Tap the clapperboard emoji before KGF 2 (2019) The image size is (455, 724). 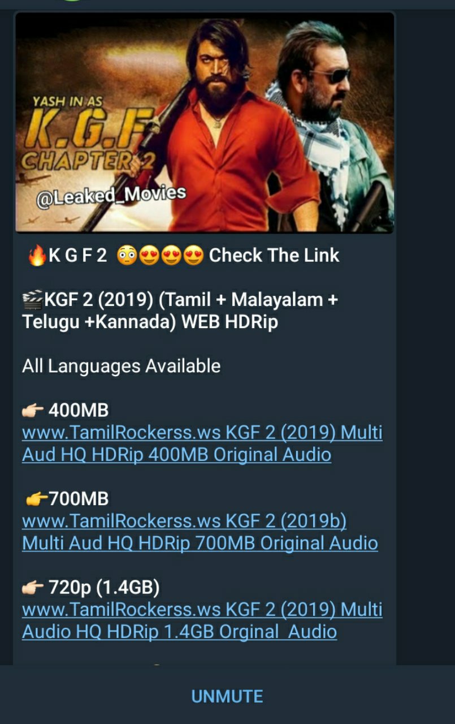[x=33, y=300]
